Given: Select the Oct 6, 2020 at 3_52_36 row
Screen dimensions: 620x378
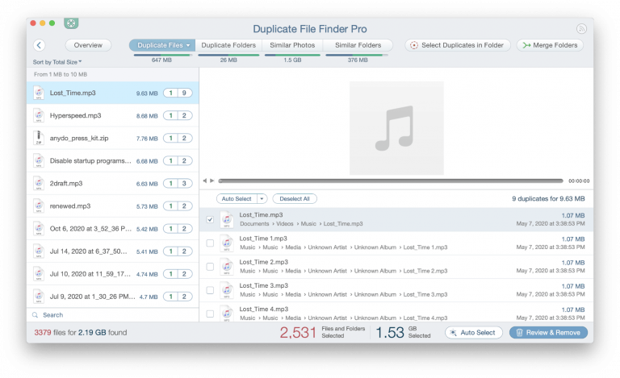Looking at the screenshot, I should 113,229.
